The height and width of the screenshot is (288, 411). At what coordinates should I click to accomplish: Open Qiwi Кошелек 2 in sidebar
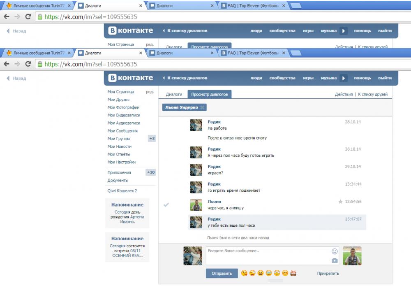(122, 190)
